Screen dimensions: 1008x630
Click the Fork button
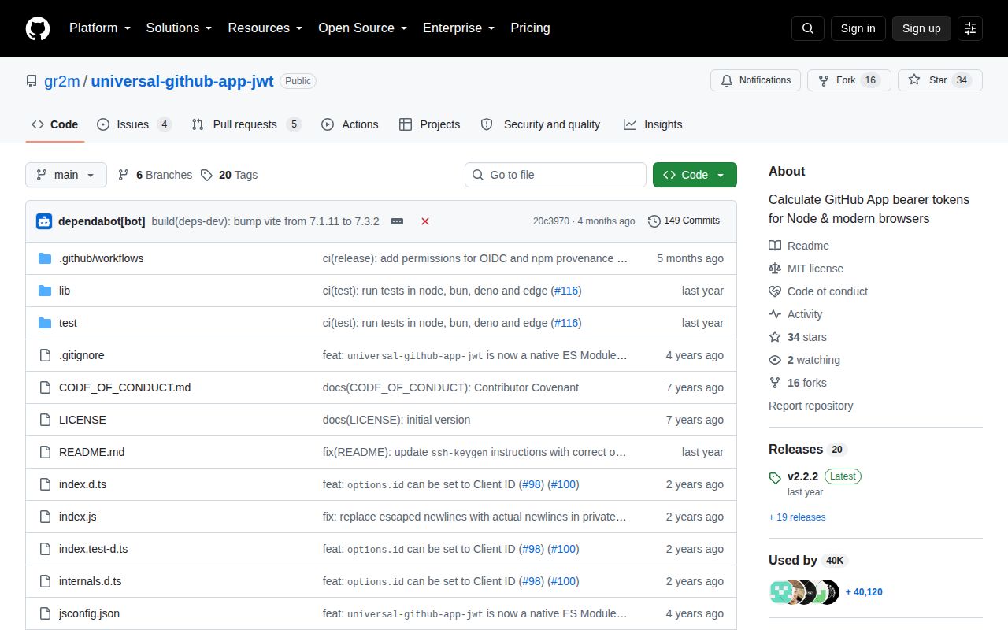[849, 80]
